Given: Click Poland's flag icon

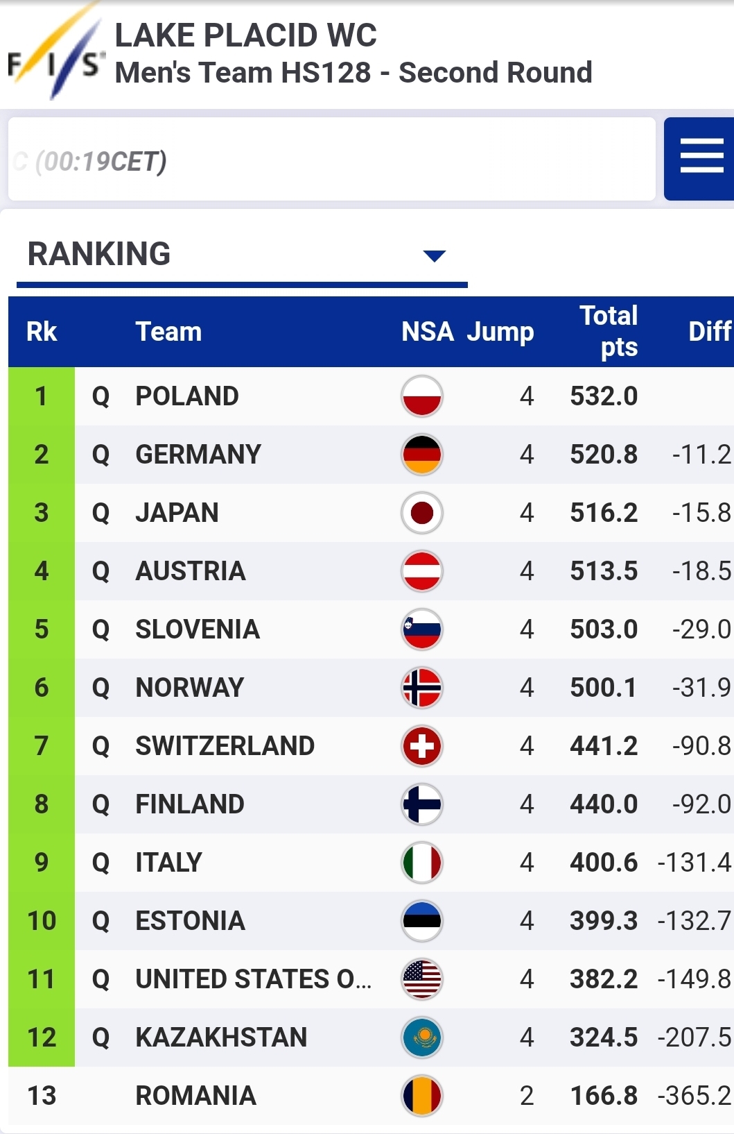Looking at the screenshot, I should pyautogui.click(x=421, y=396).
